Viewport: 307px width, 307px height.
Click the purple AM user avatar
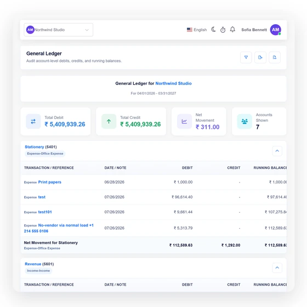(275, 30)
